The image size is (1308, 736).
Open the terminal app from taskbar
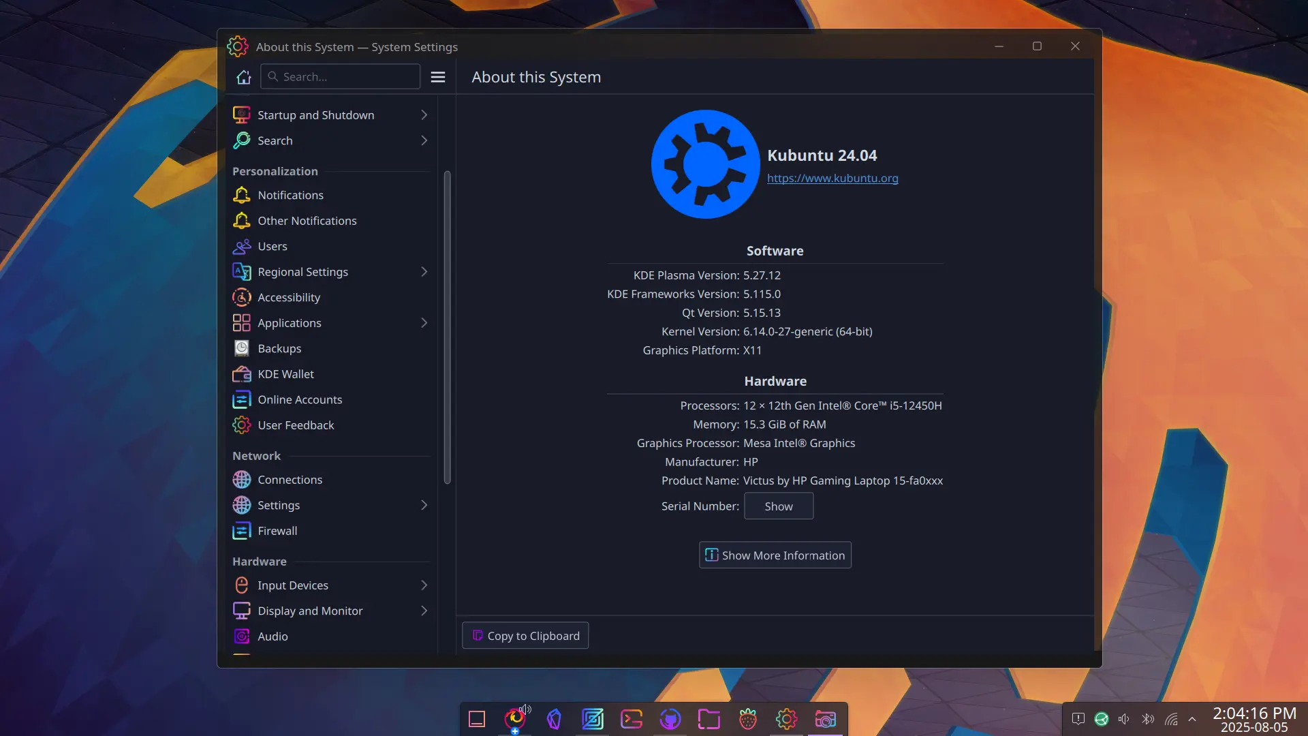(x=632, y=719)
